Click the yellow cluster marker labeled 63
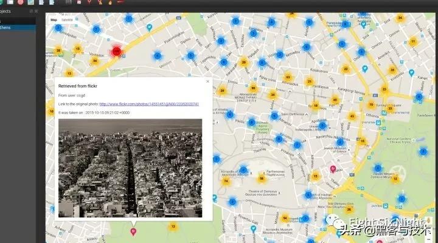This screenshot has width=438, height=243. tap(288, 77)
